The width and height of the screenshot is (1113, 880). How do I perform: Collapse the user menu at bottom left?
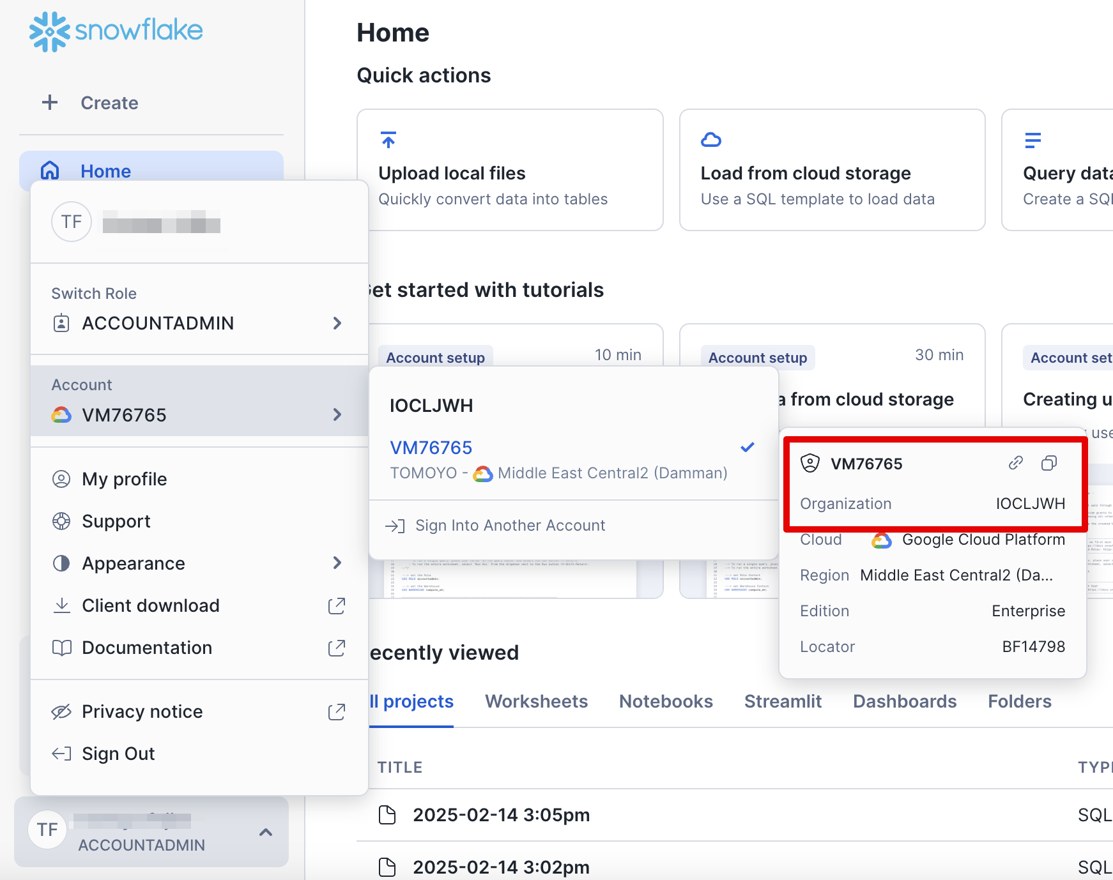coord(266,832)
